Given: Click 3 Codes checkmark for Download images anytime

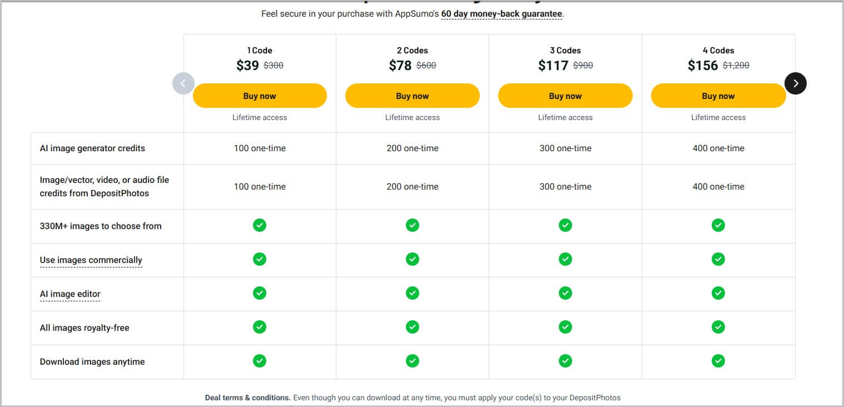Looking at the screenshot, I should click(x=565, y=361).
